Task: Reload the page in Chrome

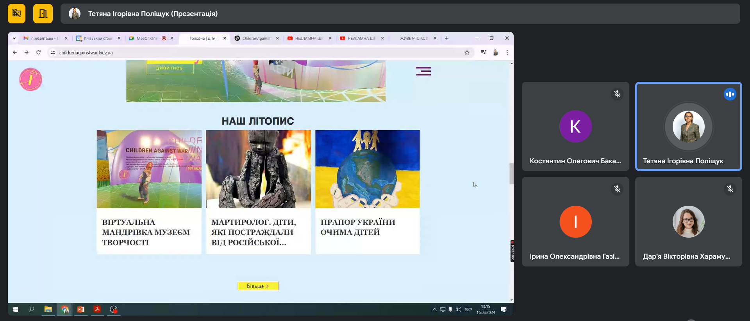Action: 38,53
